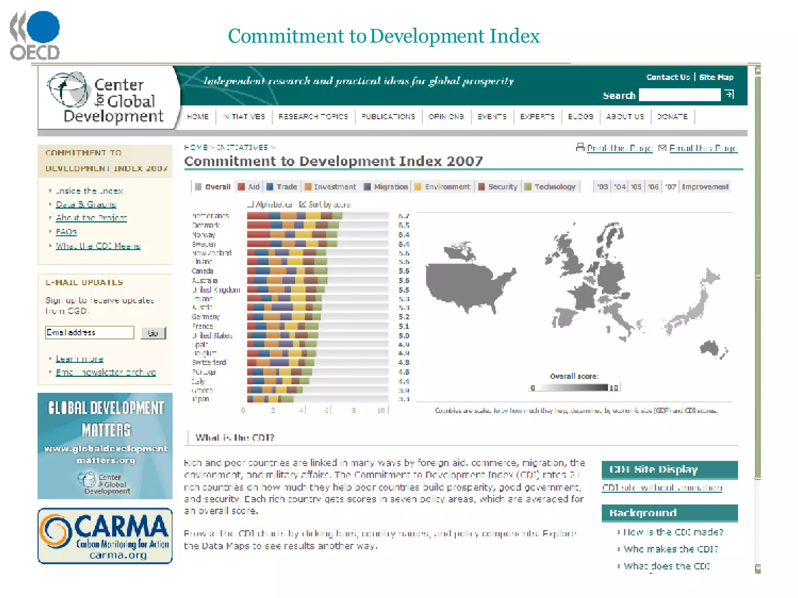Open Inside the Index sidebar link

click(89, 191)
